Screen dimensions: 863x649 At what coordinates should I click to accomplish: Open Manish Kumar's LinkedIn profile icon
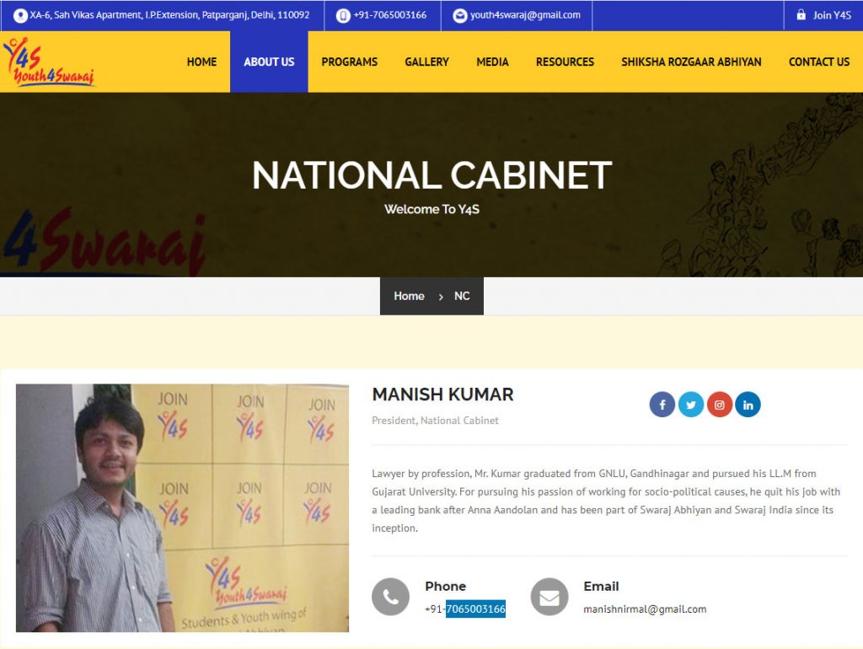point(748,405)
